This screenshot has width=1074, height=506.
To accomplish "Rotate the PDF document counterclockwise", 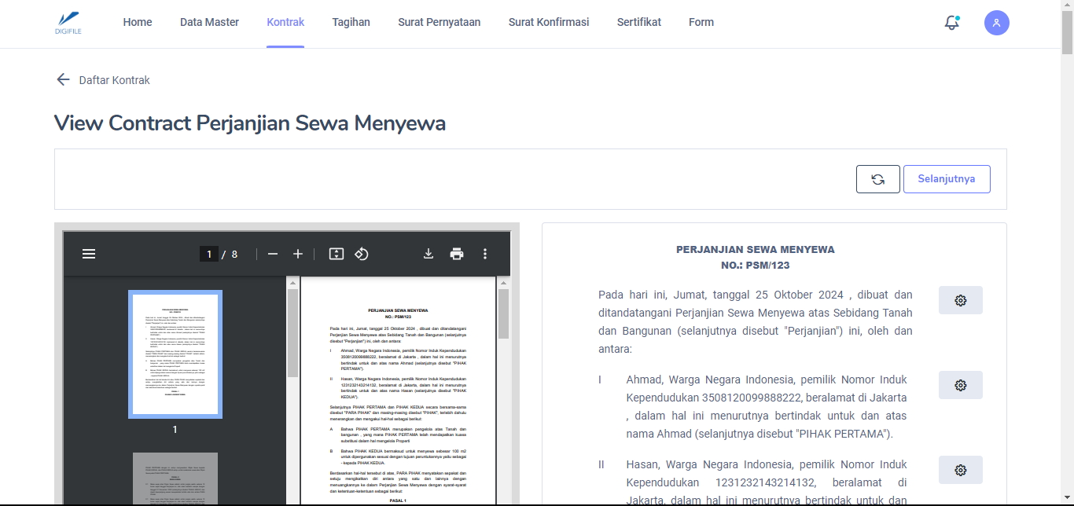I will click(362, 254).
